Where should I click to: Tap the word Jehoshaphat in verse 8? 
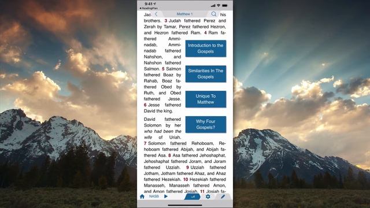(213, 155)
